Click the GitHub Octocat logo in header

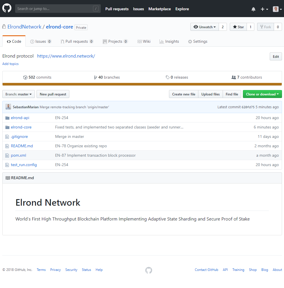click(7, 8)
